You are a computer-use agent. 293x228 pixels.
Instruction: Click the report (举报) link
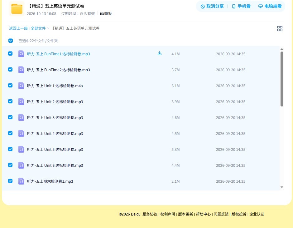tap(106, 13)
